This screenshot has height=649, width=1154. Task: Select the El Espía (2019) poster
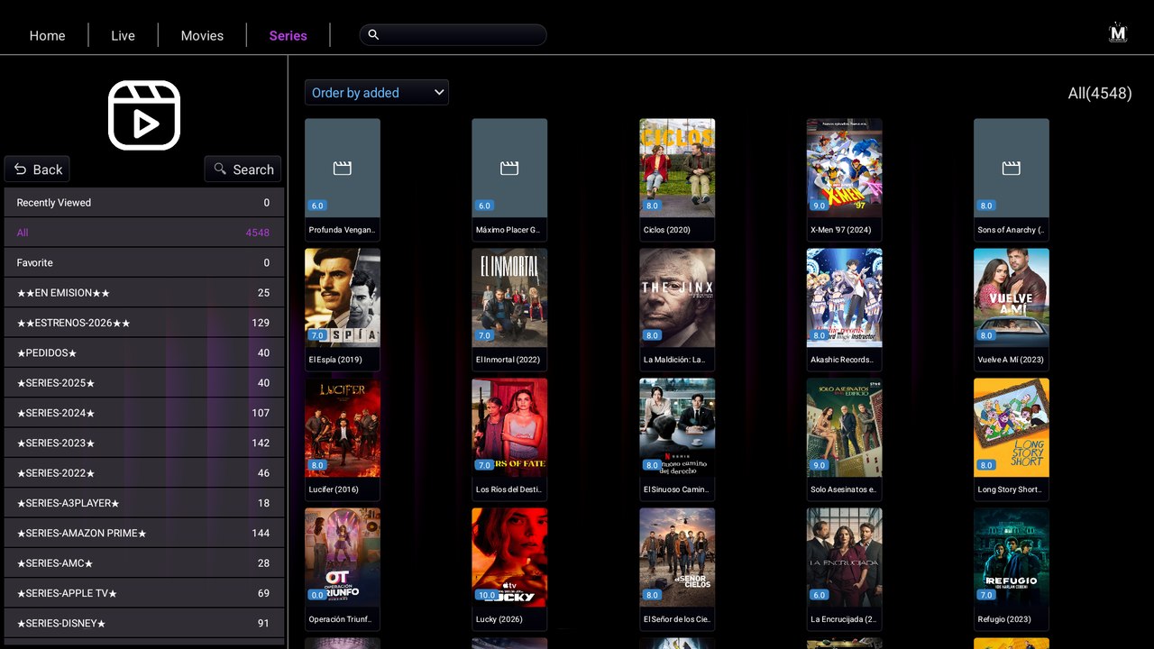(x=343, y=297)
